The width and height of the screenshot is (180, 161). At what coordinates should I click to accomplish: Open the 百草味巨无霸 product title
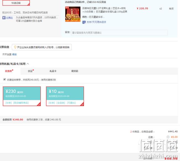click(x=105, y=10)
